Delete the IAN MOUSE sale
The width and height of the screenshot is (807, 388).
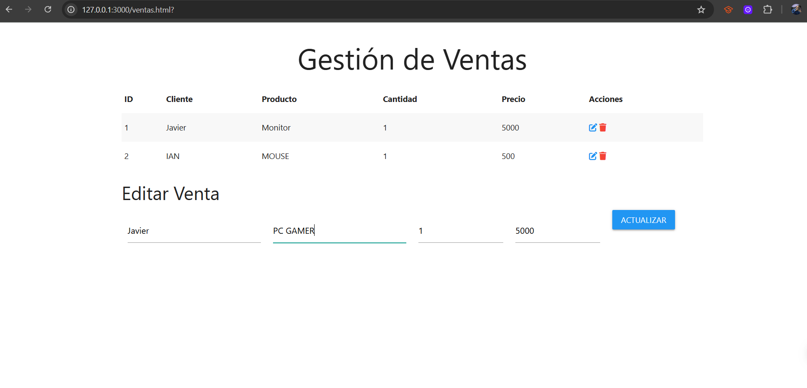[x=603, y=156]
